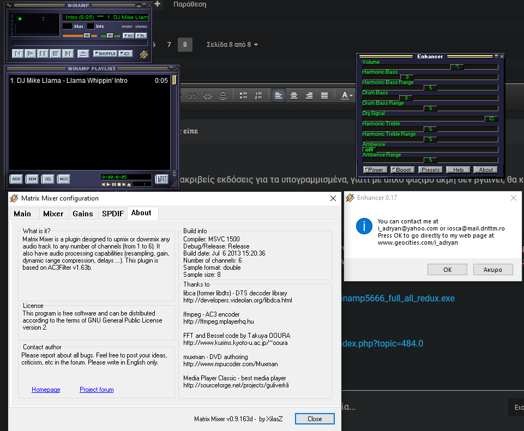
Task: Click the Winamp balance slider handle
Action: (110, 35)
